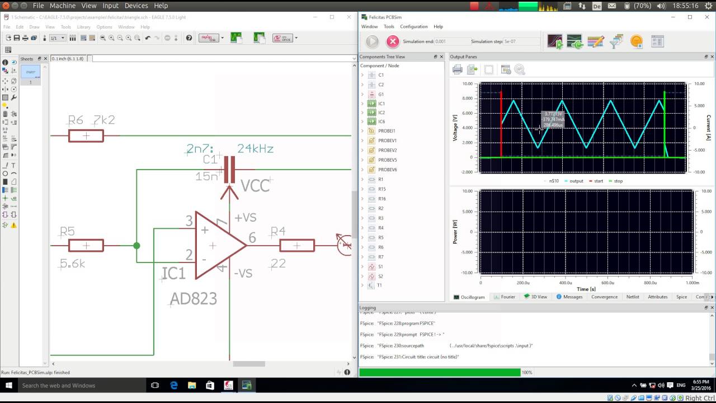This screenshot has width=716, height=403.
Task: Switch to the 3D View tab
Action: click(x=535, y=297)
